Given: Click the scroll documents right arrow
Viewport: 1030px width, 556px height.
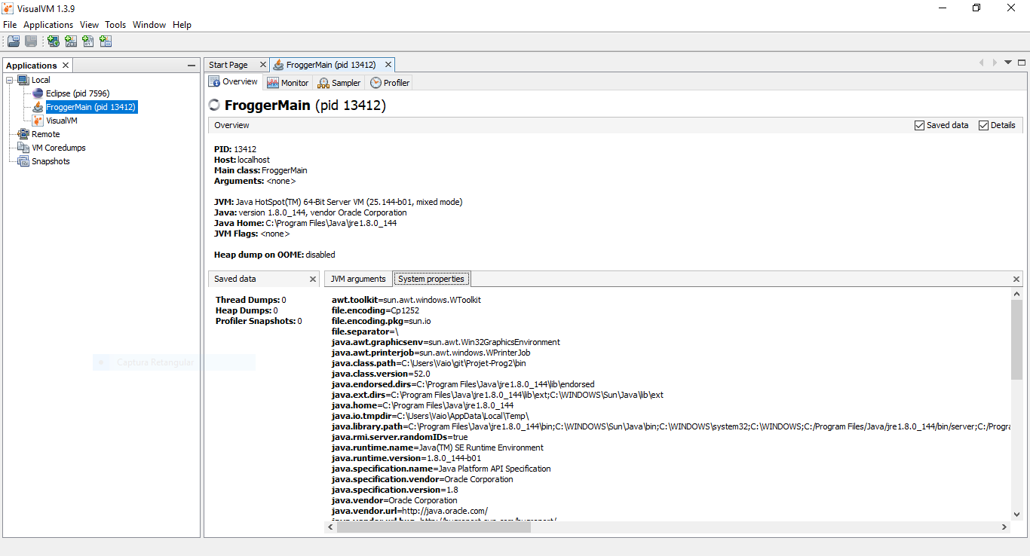Looking at the screenshot, I should [995, 63].
